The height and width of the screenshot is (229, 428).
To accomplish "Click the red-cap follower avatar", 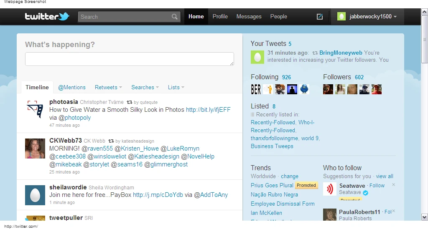I will 377,89.
